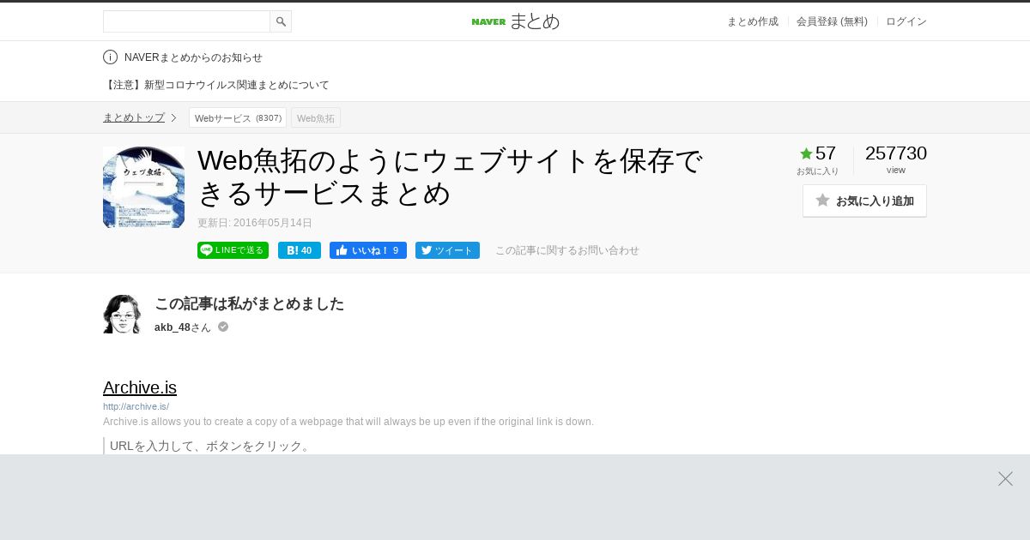Screen dimensions: 1030x540
Task: Click the Hatena B! 40 bookmark button
Action: (x=300, y=250)
